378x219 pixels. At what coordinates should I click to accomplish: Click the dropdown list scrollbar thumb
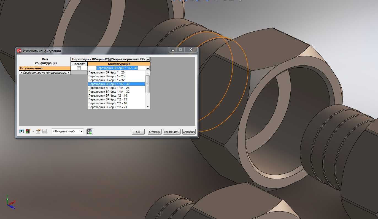pos(148,84)
